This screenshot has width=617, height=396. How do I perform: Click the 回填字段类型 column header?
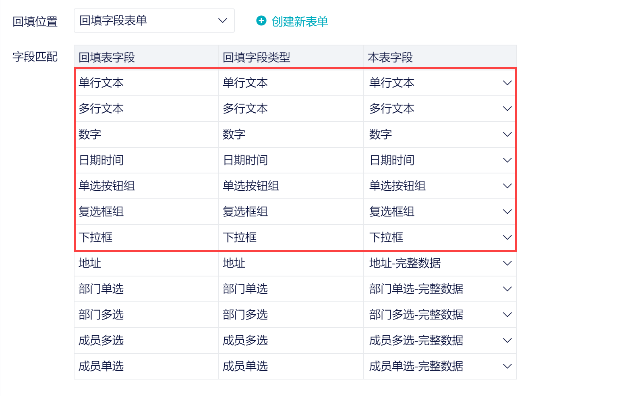click(x=257, y=58)
